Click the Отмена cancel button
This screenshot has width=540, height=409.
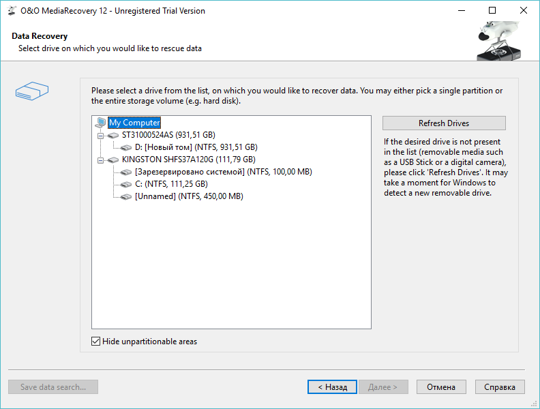point(441,387)
